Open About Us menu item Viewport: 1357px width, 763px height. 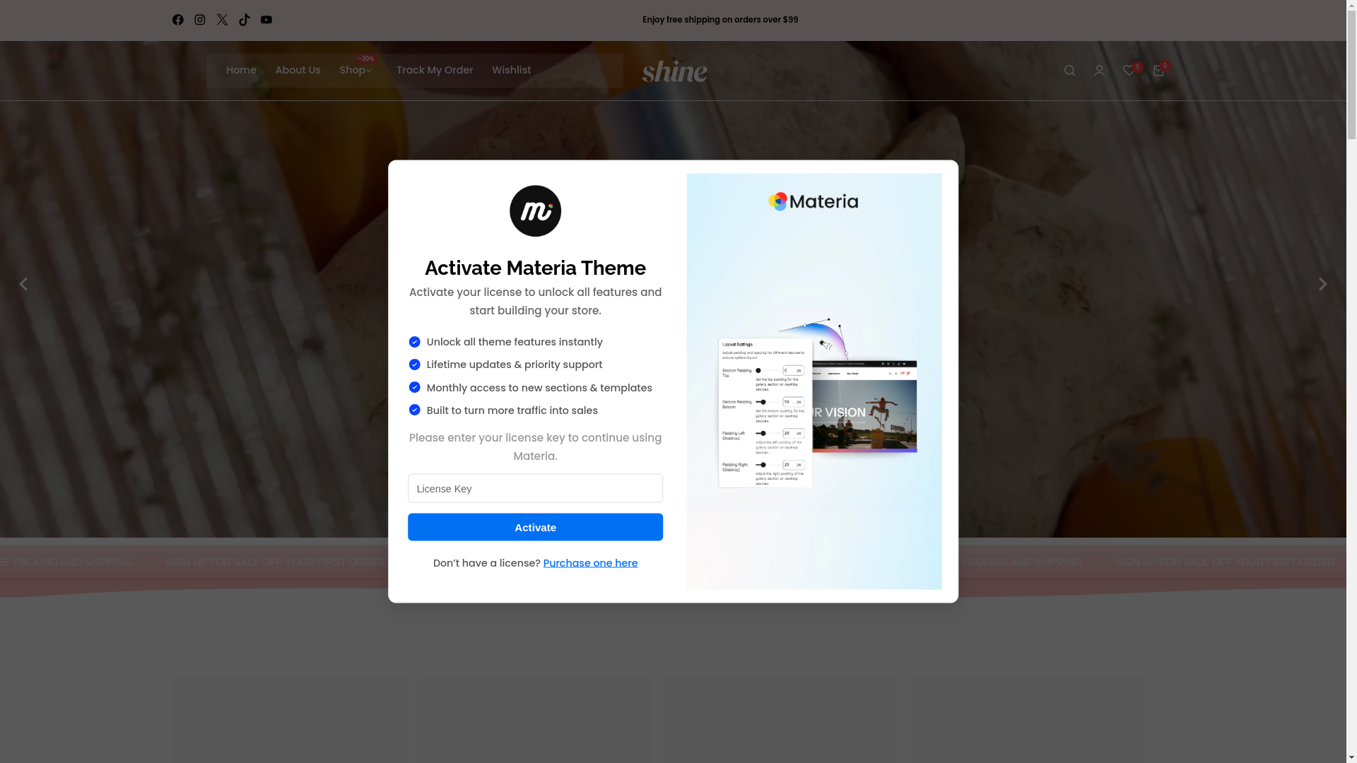click(x=298, y=70)
